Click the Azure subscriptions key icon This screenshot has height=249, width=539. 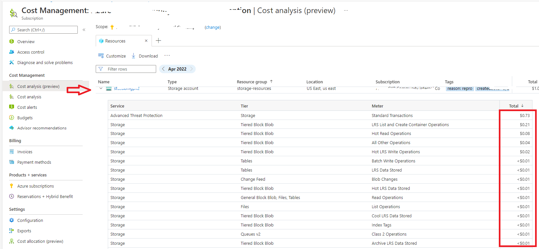click(x=12, y=186)
